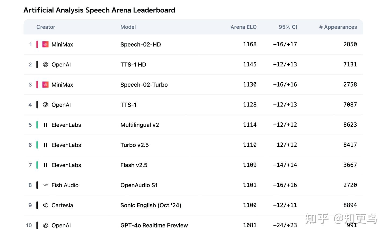This screenshot has width=387, height=234.
Task: Select the Flash v2.5 model name
Action: (134, 165)
